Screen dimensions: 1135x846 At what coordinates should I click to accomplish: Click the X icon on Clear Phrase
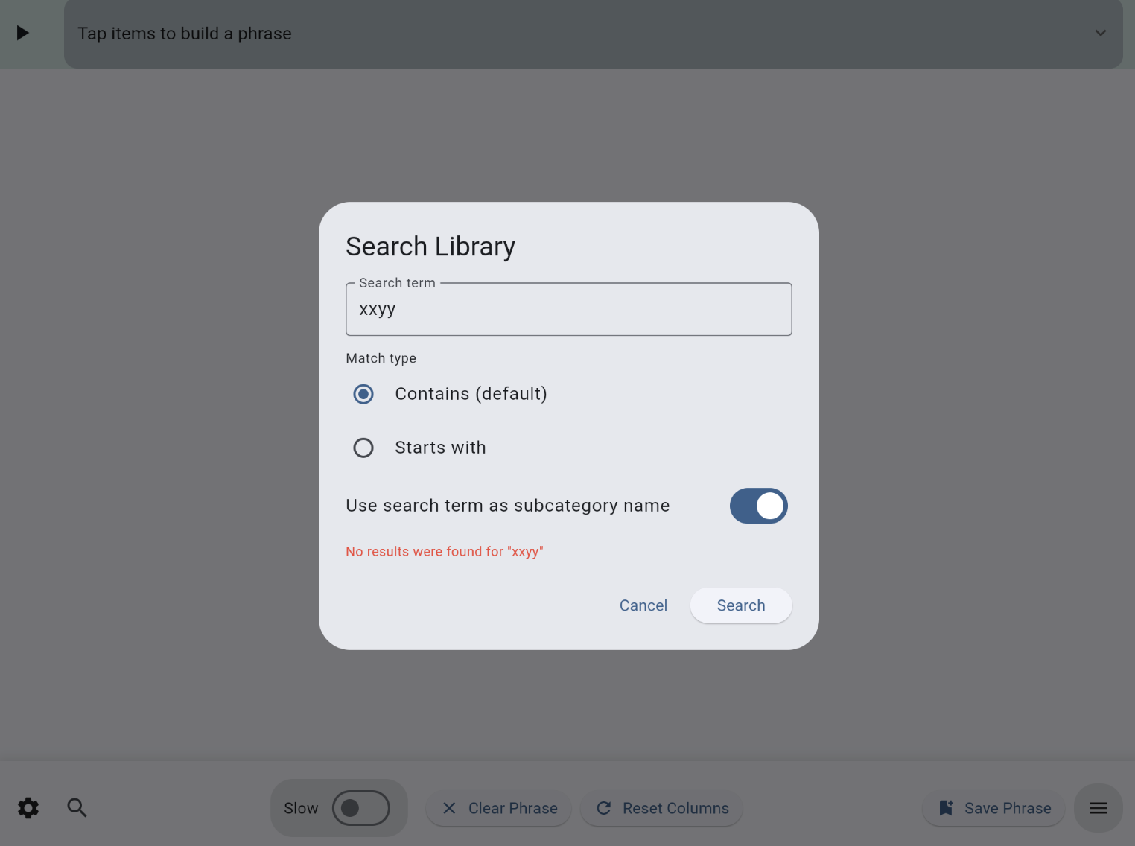coord(449,808)
